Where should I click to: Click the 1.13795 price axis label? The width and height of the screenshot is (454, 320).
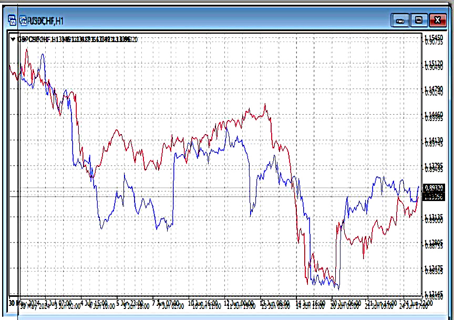point(434,165)
